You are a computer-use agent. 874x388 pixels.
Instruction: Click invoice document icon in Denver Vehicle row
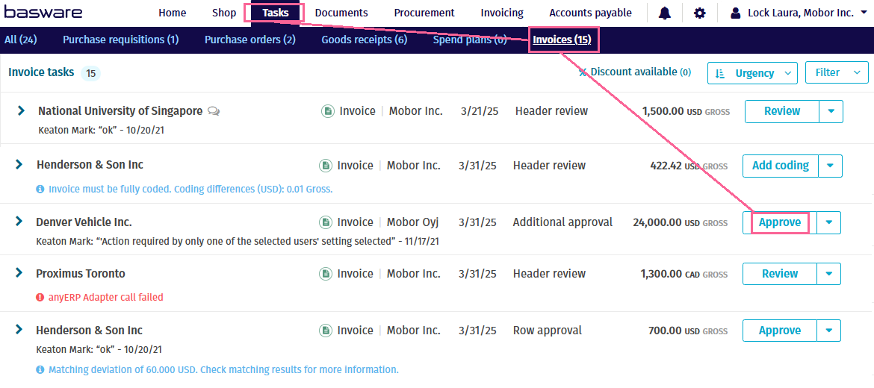pyautogui.click(x=326, y=222)
